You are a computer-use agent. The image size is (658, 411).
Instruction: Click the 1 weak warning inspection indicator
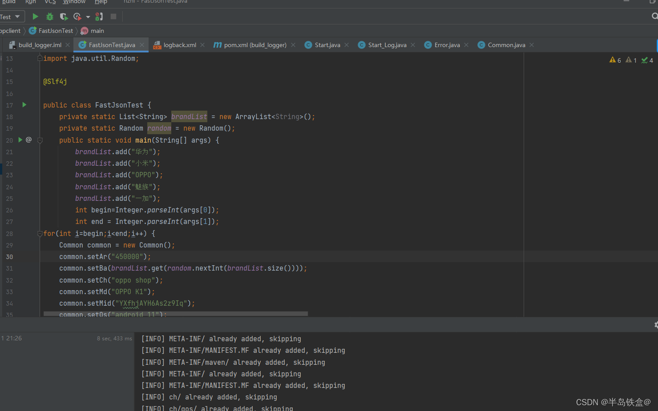(x=631, y=60)
